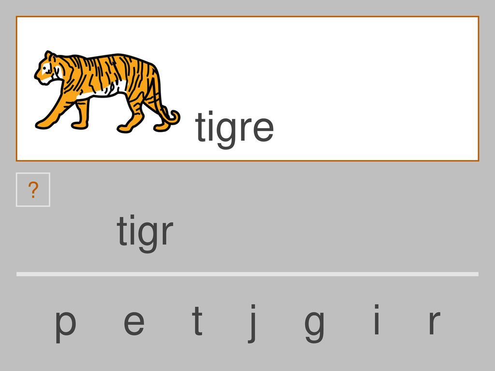Choose letter "r" in the letter choices row
The height and width of the screenshot is (371, 495).
coord(435,322)
